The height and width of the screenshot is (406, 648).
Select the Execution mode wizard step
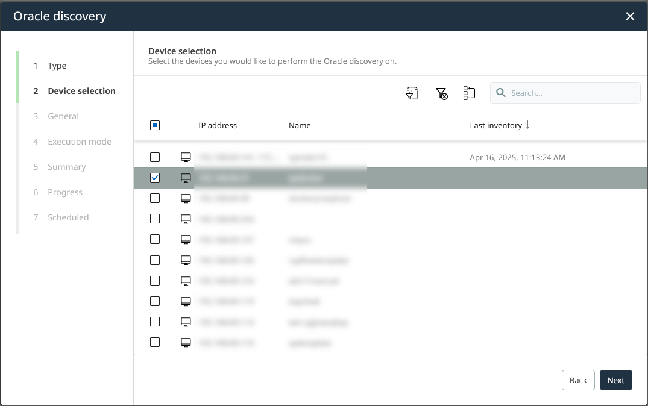coord(79,142)
